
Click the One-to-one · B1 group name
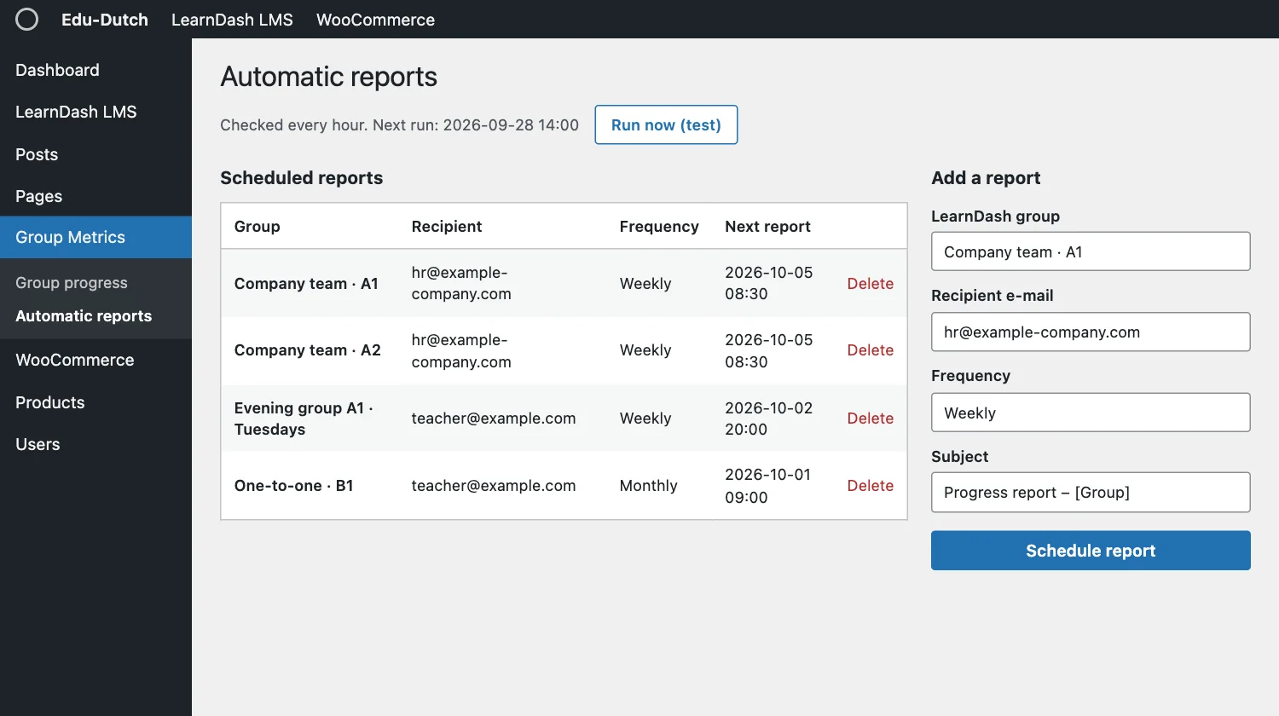pos(293,486)
